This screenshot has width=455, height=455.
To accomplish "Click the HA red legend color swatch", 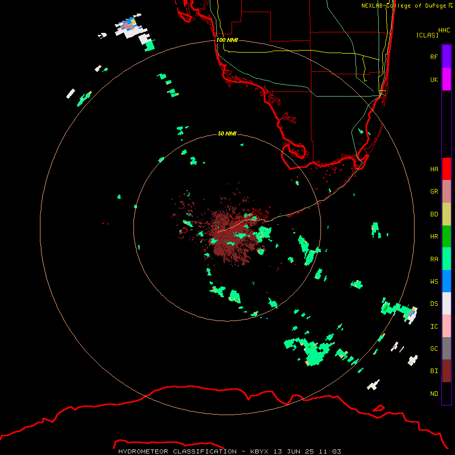I will (446, 169).
